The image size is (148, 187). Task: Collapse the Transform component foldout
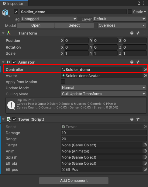click(x=3, y=33)
